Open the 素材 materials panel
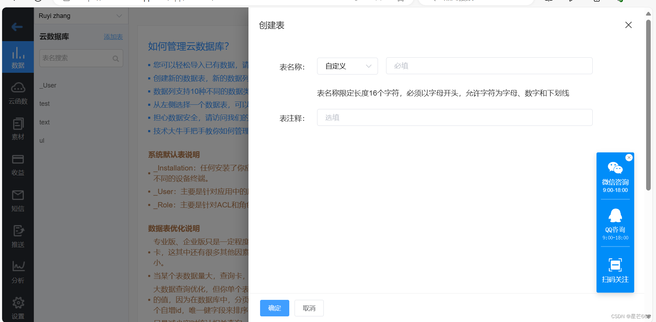This screenshot has height=322, width=656. pyautogui.click(x=18, y=129)
